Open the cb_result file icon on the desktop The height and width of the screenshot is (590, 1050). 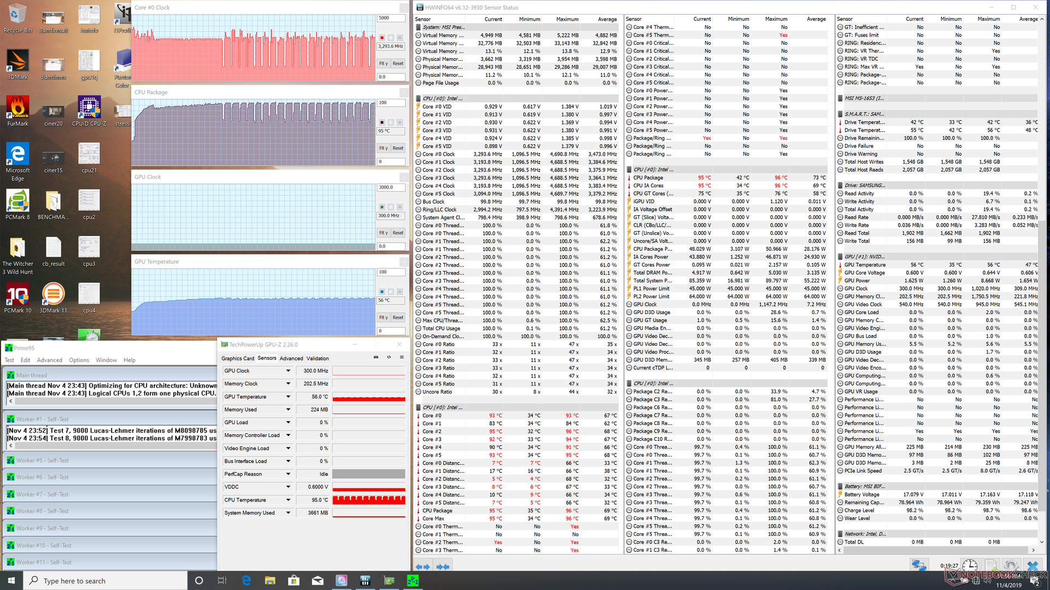click(x=54, y=251)
